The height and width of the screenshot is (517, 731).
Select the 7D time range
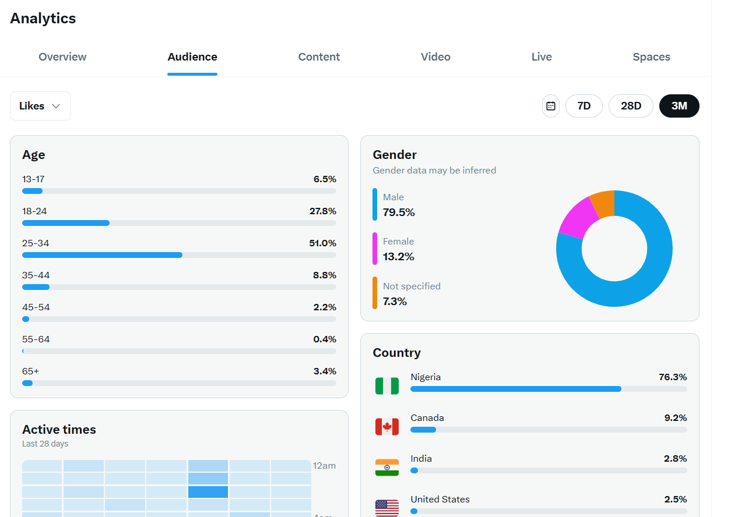pos(584,106)
